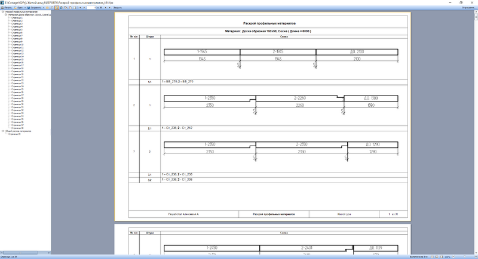
Task: Click the next page arrow
Action: pos(106,8)
